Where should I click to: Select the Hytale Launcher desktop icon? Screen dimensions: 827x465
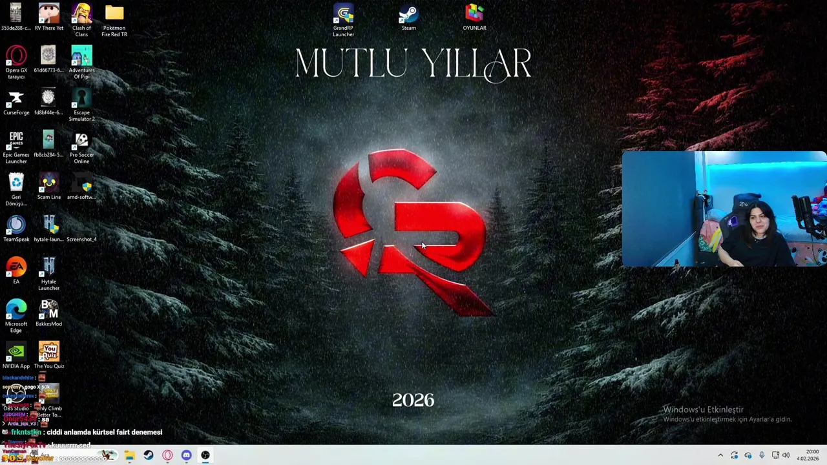pyautogui.click(x=48, y=274)
